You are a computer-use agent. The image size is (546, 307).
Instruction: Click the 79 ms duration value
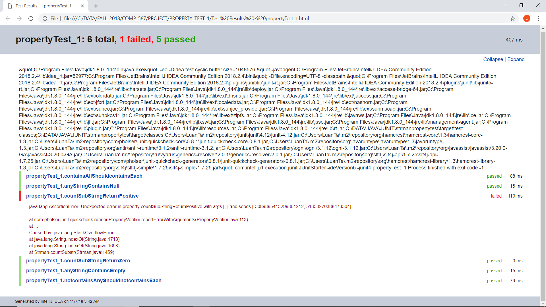[x=516, y=281]
